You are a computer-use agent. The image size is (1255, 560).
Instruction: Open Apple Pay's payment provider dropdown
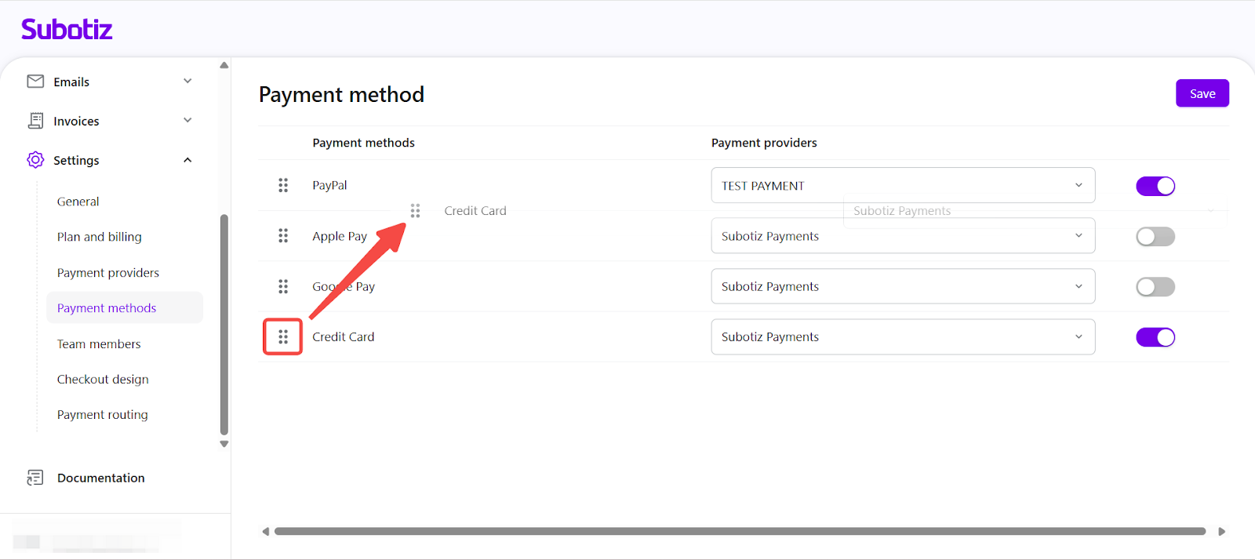902,236
